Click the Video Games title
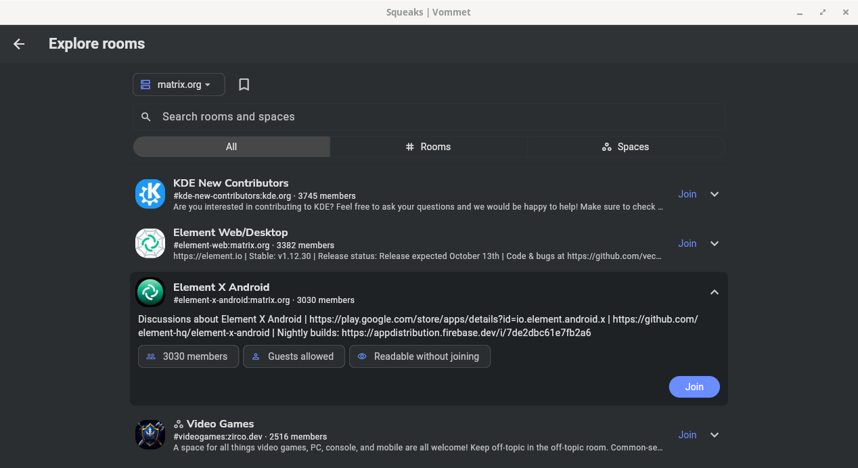Viewport: 858px width, 468px height. (221, 424)
